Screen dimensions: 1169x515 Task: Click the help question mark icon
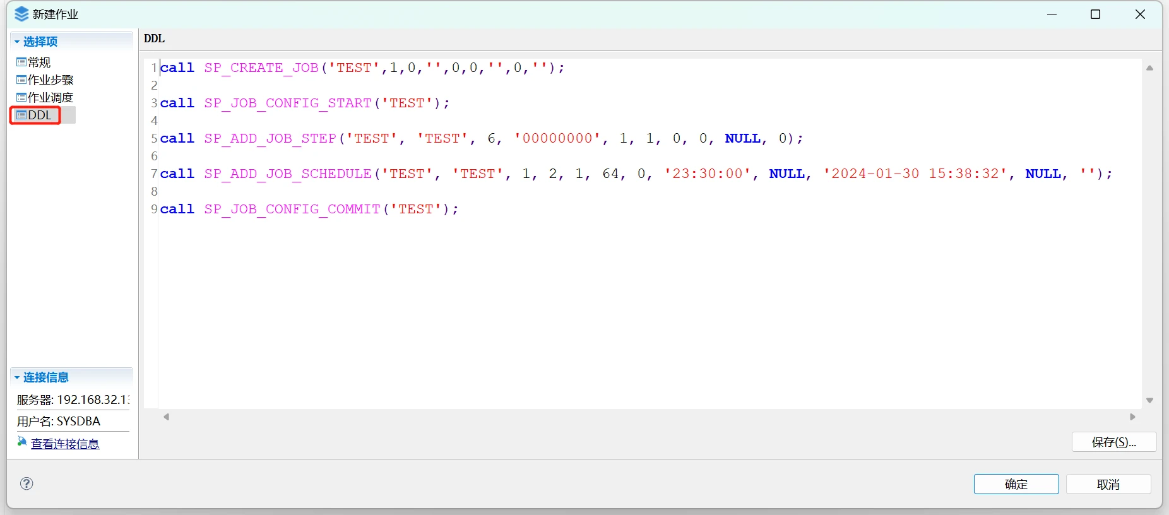pyautogui.click(x=27, y=483)
